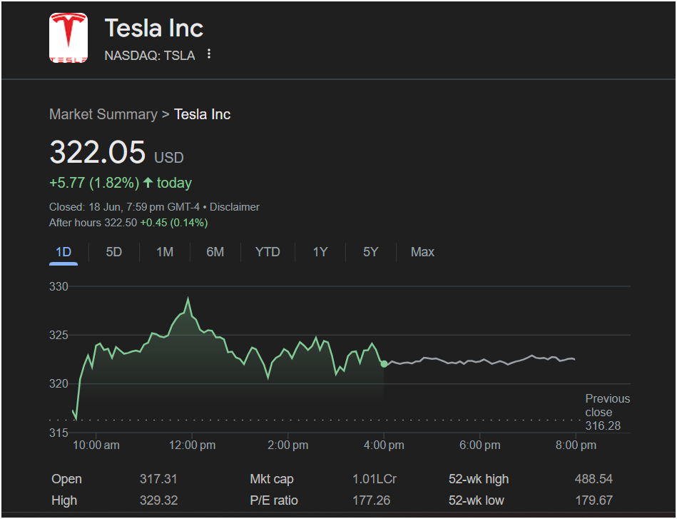677x519 pixels.
Task: View the 5Y time range chart
Action: [370, 252]
